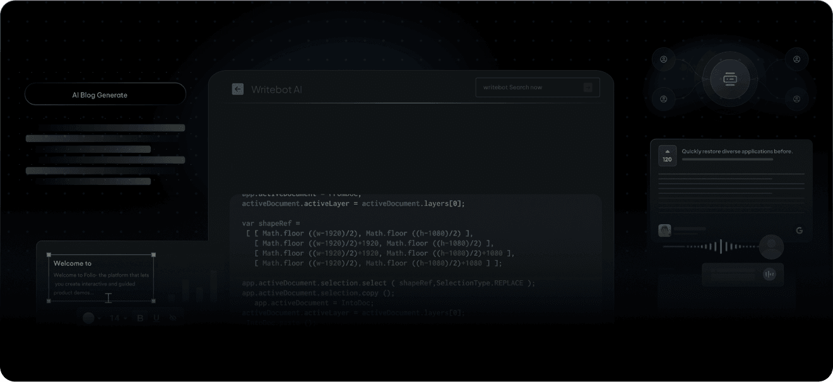Click the top-left user node icon
Image resolution: width=833 pixels, height=382 pixels.
pos(663,59)
